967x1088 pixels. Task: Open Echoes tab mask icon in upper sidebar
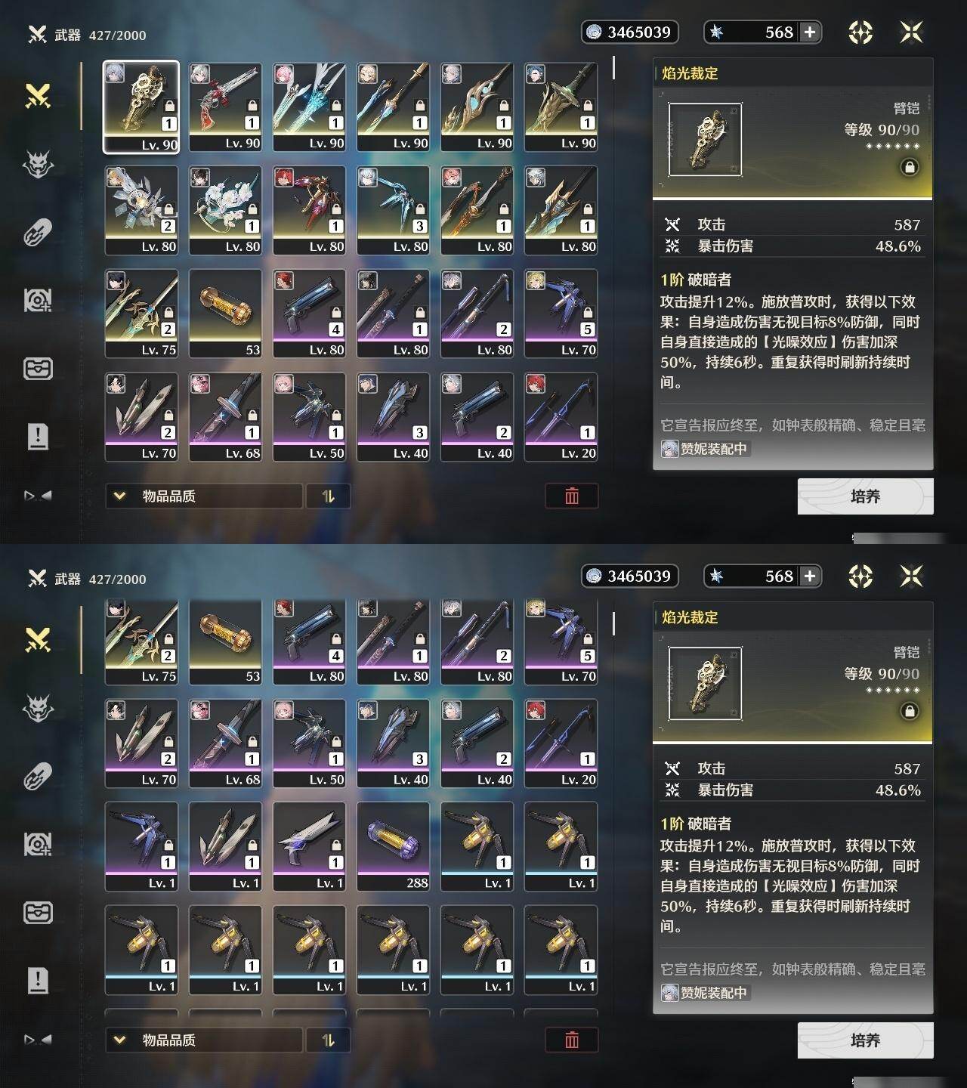pos(38,164)
